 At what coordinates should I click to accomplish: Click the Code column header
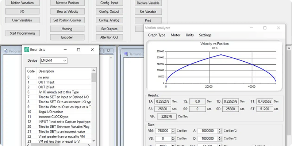(x=31, y=71)
